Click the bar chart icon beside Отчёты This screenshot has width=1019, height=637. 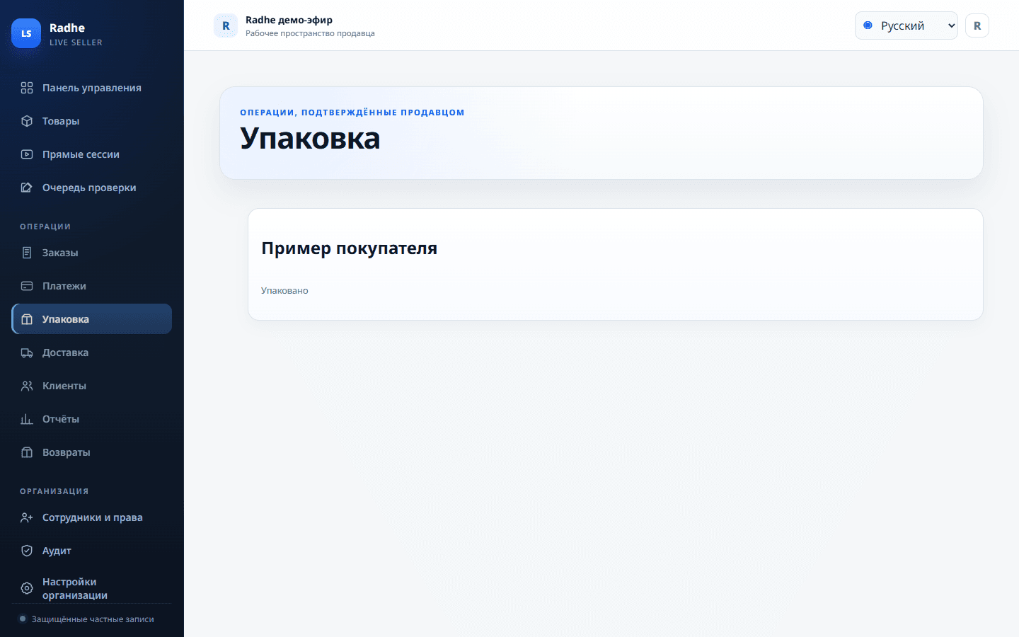tap(27, 419)
